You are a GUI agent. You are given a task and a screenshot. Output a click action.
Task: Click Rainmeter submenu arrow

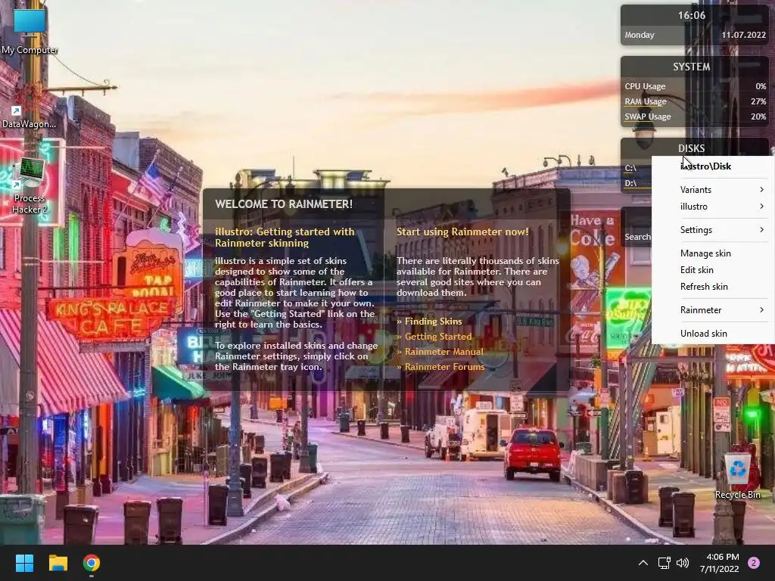761,309
